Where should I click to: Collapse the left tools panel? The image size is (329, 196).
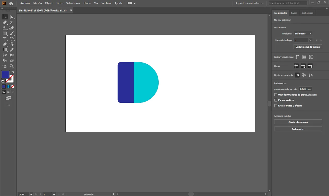pos(2,8)
